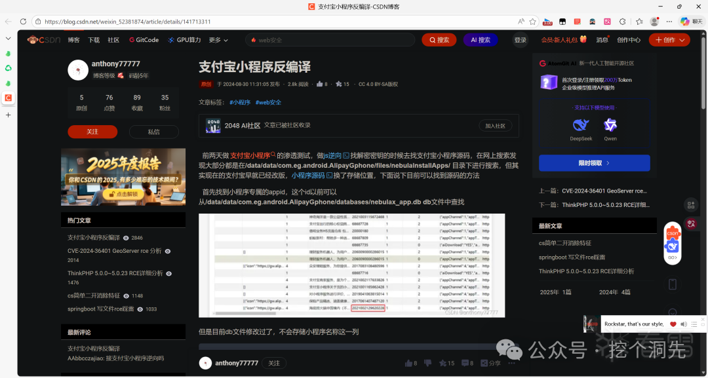The image size is (708, 378).
Task: Favorite this page with the address bar star icon
Action: click(533, 21)
